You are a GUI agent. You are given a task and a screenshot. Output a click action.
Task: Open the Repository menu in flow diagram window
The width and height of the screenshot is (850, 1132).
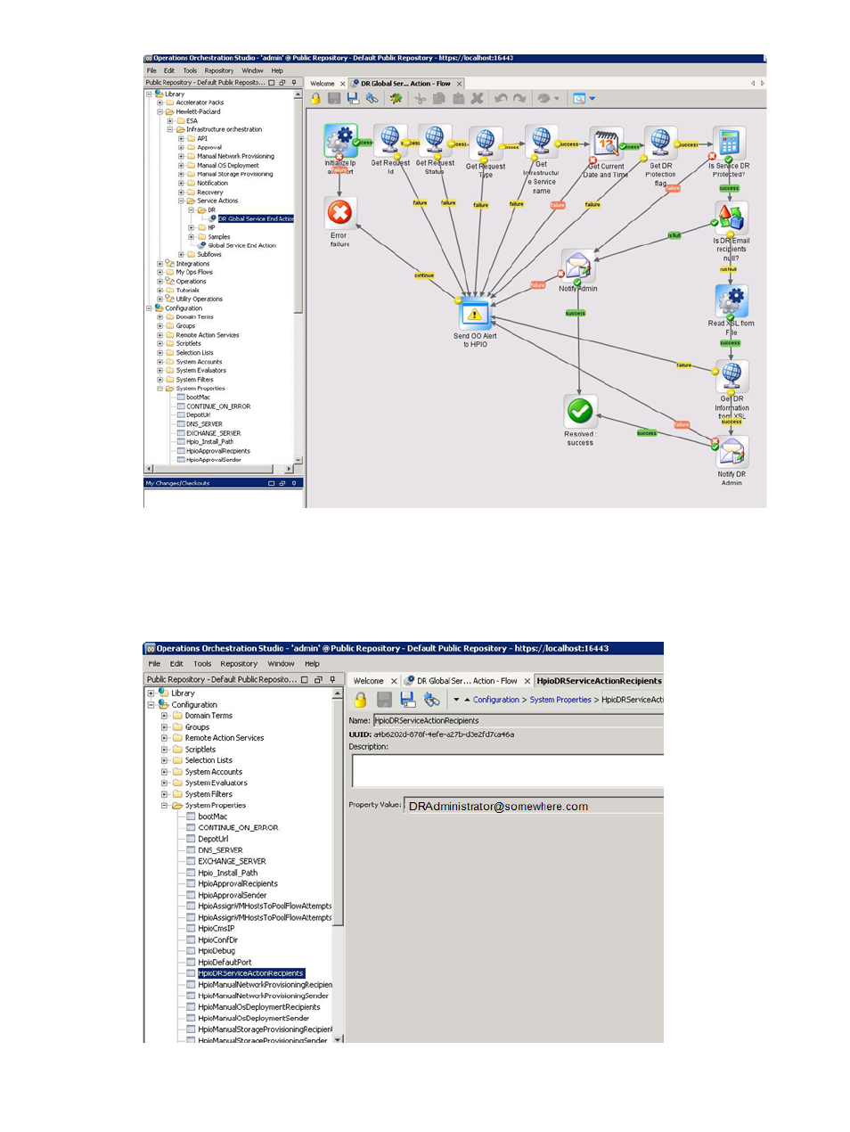(x=219, y=70)
